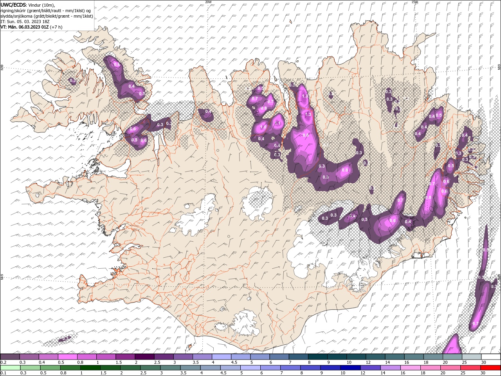Click the bottom legend row 0.1 pale green swatch
The image size is (501, 376).
(11, 368)
